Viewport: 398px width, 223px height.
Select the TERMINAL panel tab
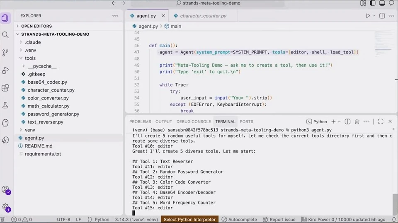[x=225, y=121]
